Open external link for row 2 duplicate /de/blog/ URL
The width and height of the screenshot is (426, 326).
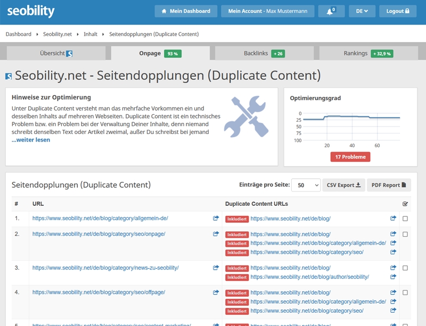coord(393,233)
